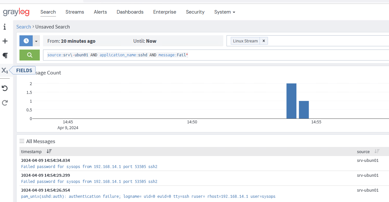Open the pam_unix authentication failure message

click(148, 196)
